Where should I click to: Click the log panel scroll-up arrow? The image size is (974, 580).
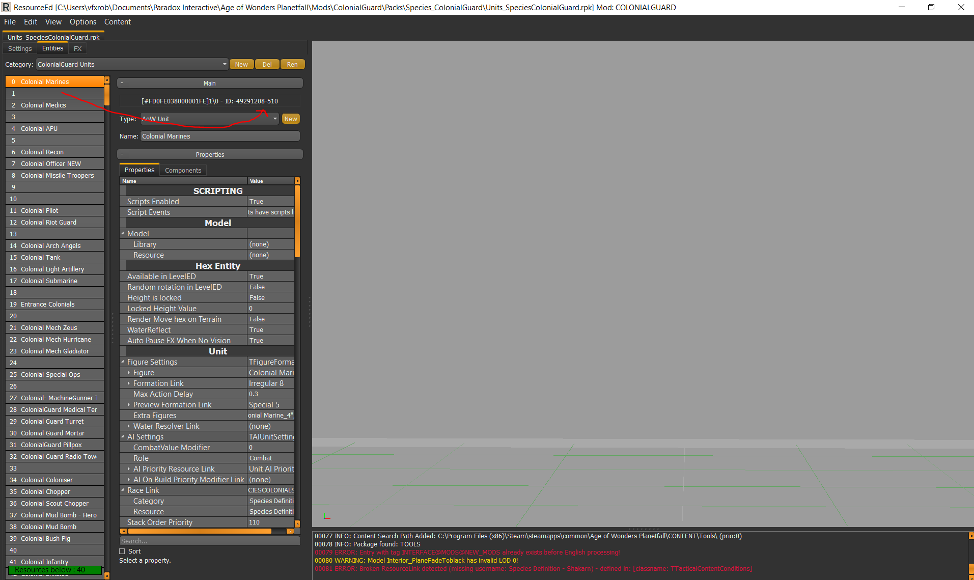[x=971, y=536]
